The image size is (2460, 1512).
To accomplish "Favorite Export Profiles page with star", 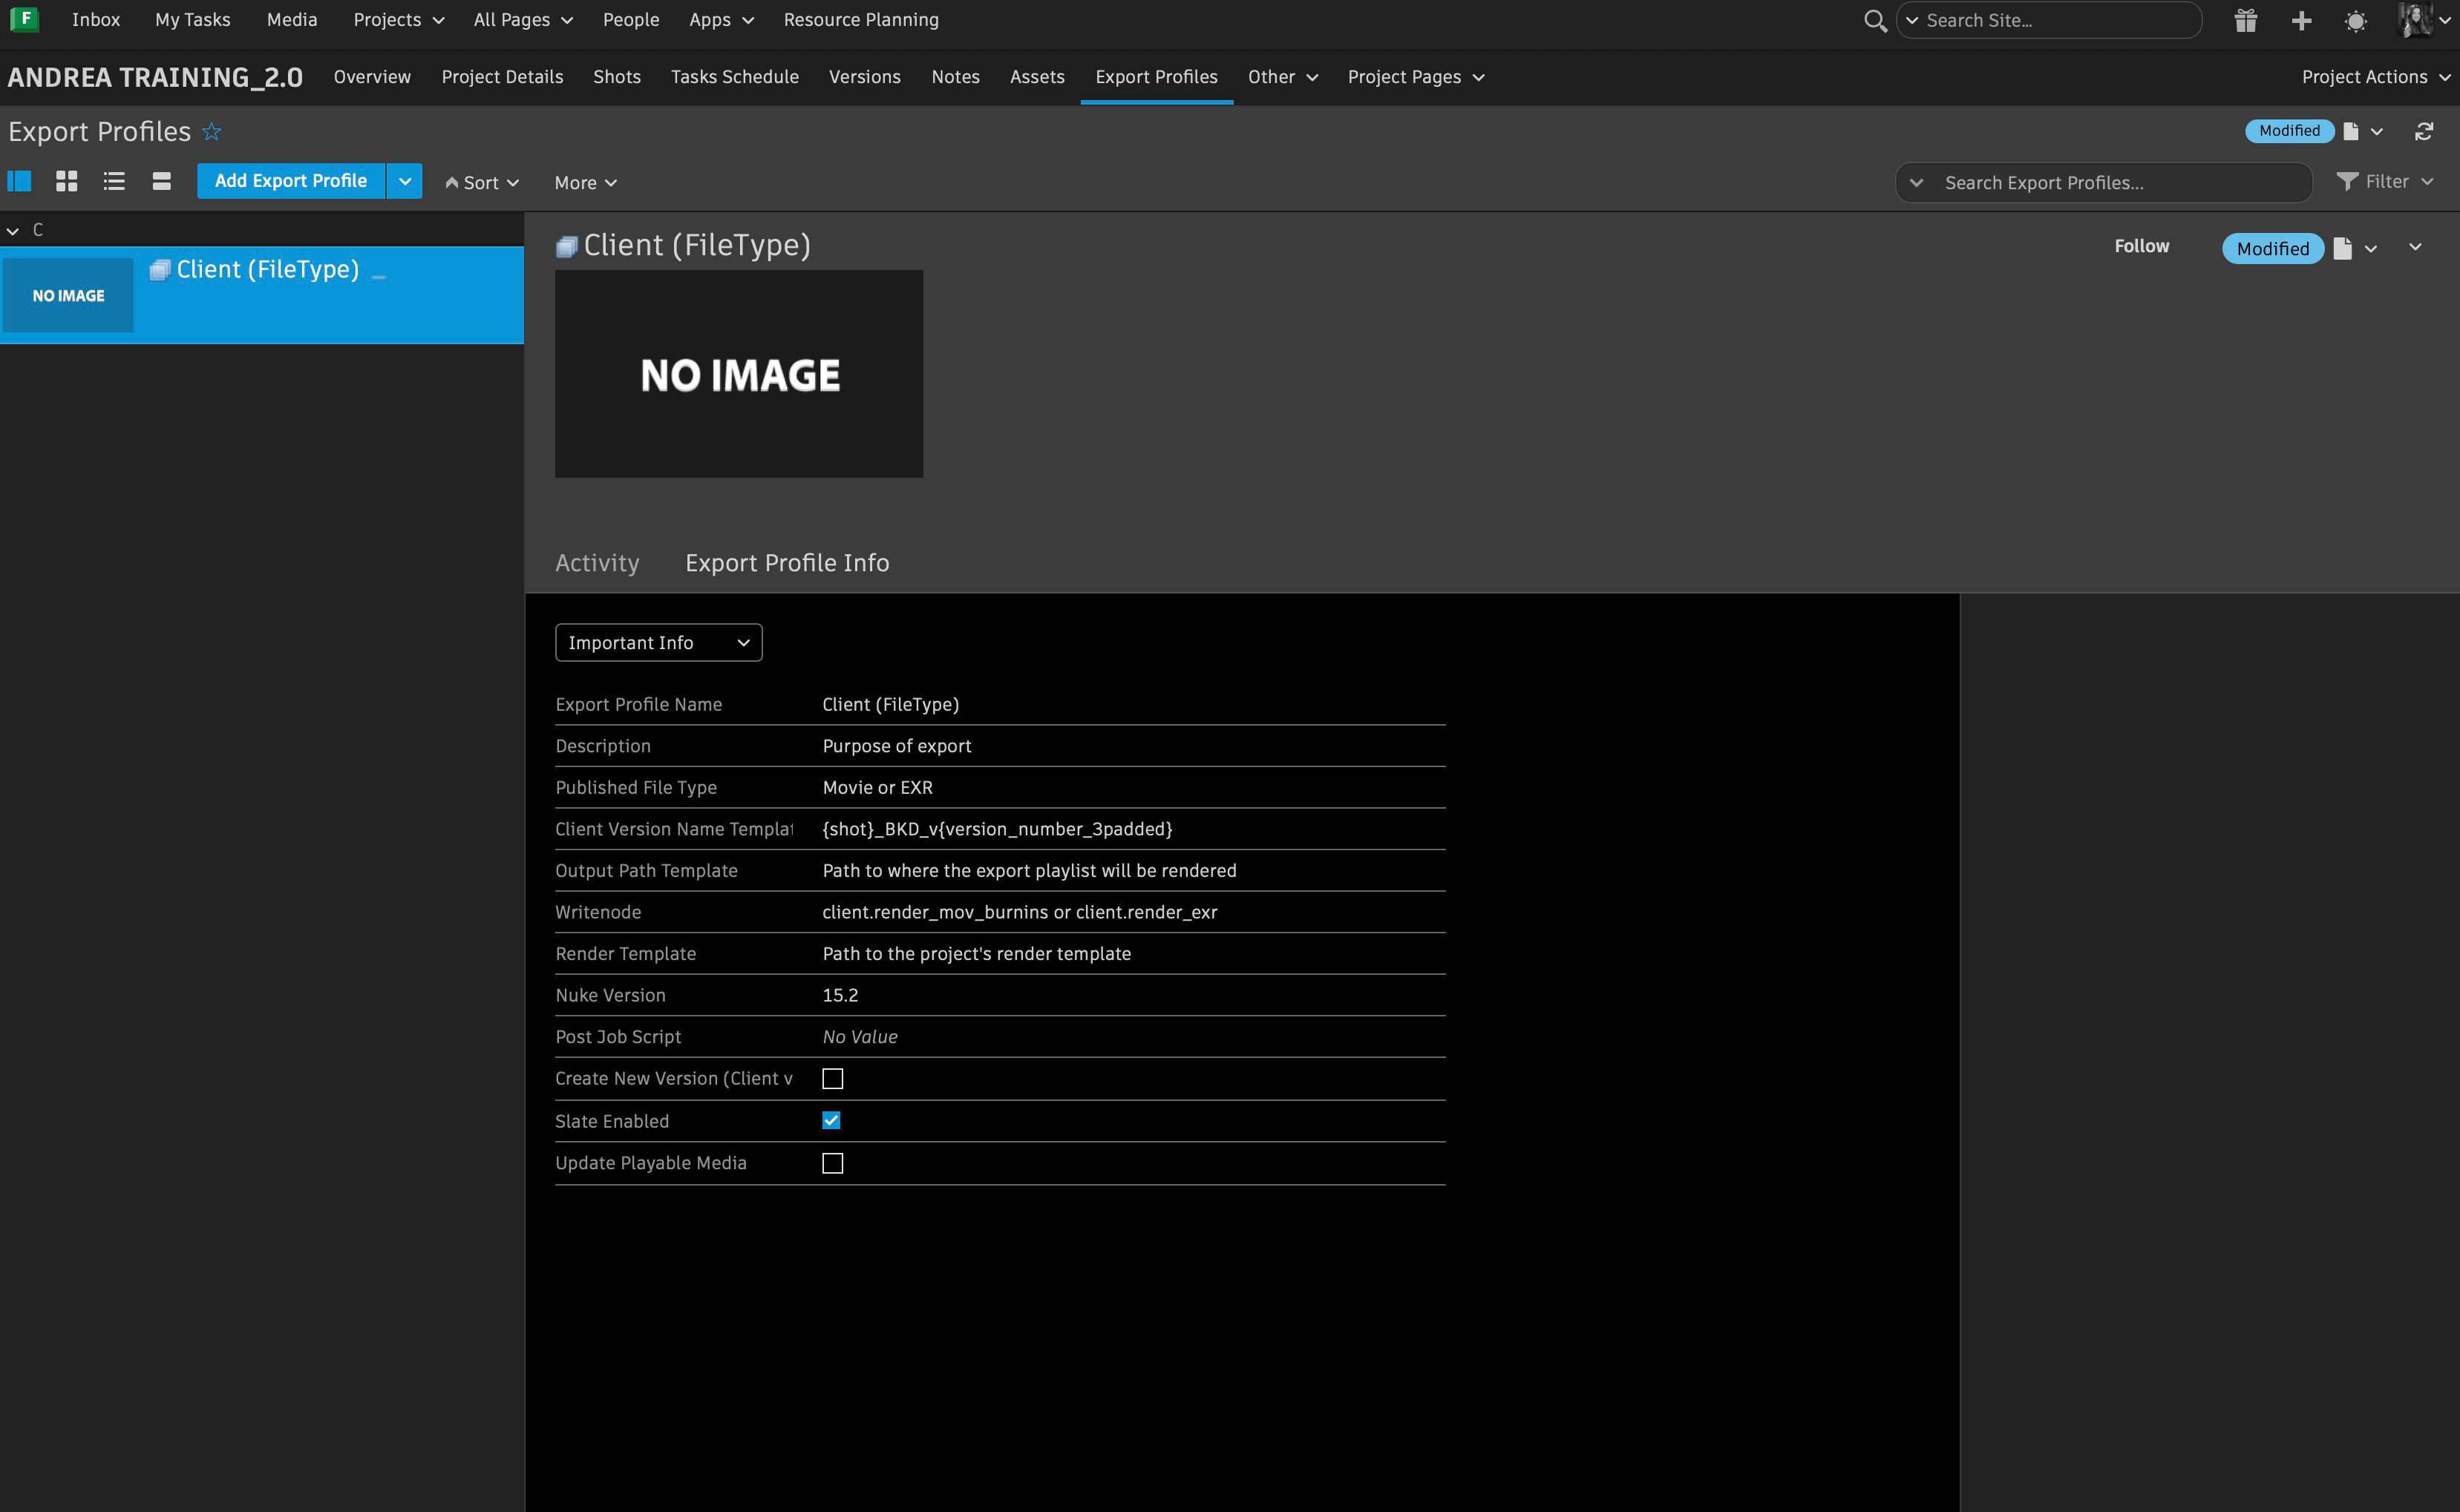I will pos(212,131).
